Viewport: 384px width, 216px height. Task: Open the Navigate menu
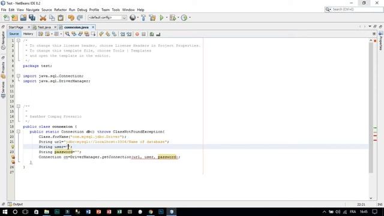point(32,10)
